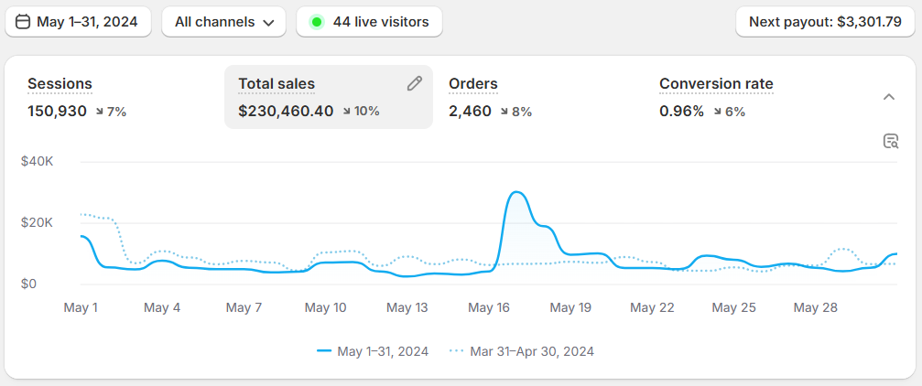Toggle the Mar 31–Apr 30, 2024 legend series
The height and width of the screenshot is (386, 922).
[x=522, y=351]
